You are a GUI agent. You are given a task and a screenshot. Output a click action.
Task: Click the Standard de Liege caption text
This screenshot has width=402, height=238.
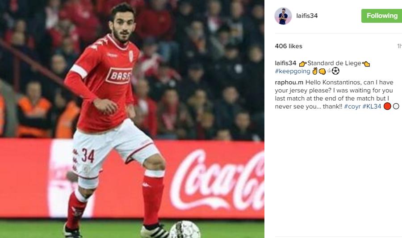pos(334,63)
